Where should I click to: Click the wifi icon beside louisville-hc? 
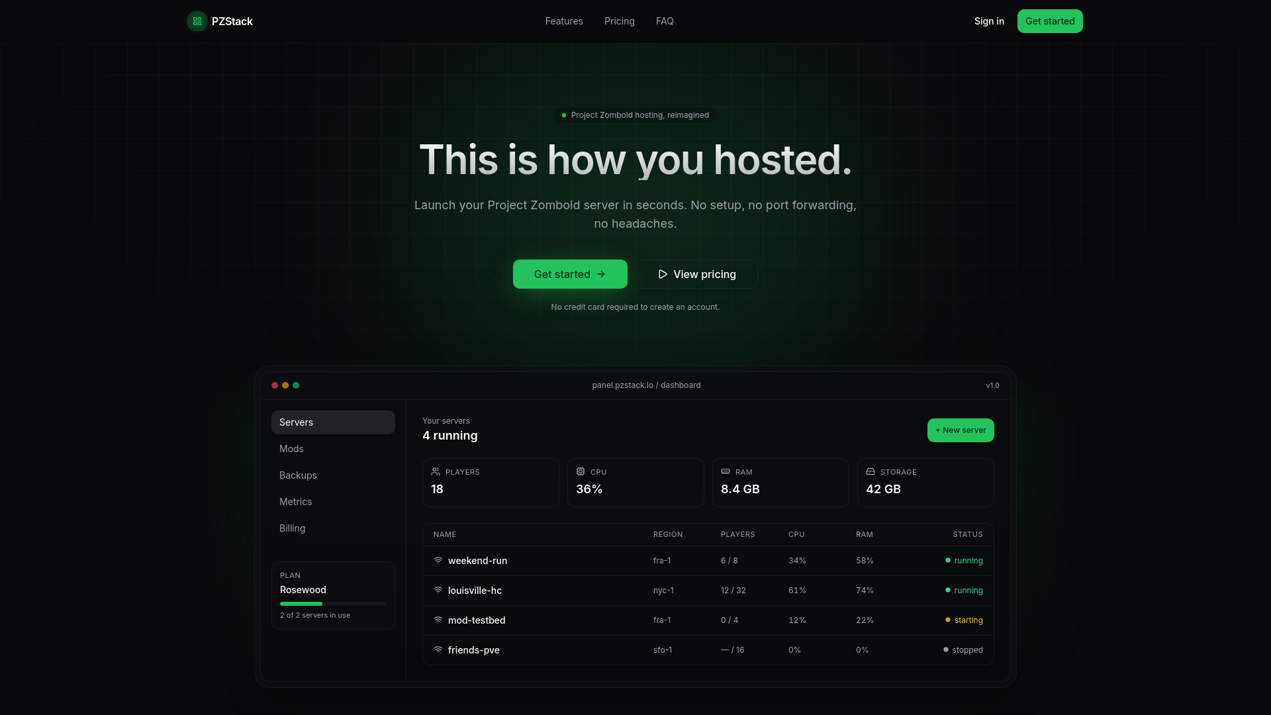tap(438, 590)
